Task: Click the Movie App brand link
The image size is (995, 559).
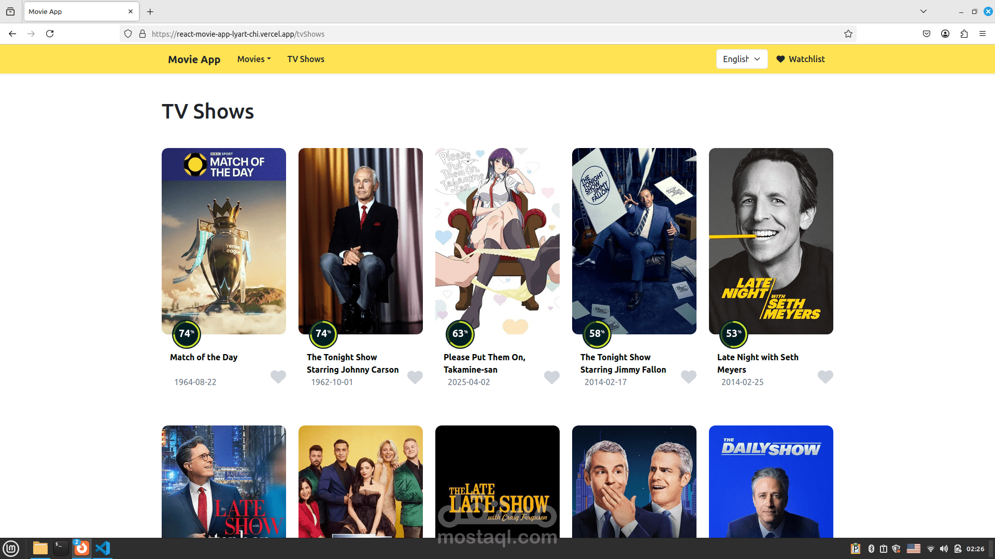Action: point(194,60)
